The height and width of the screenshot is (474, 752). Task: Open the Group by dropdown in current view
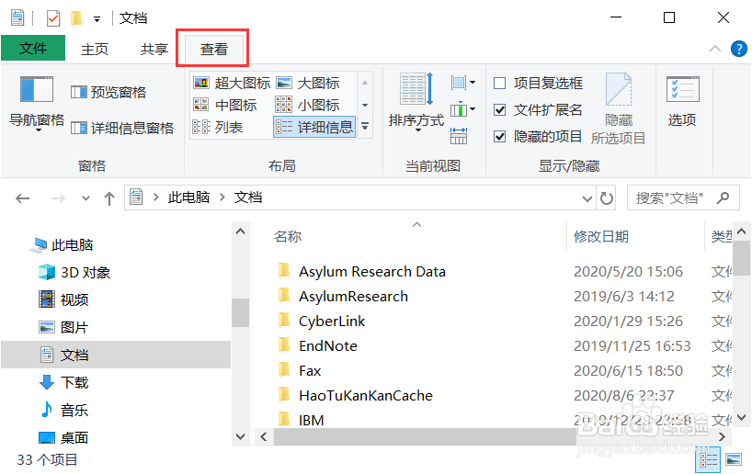pyautogui.click(x=462, y=83)
